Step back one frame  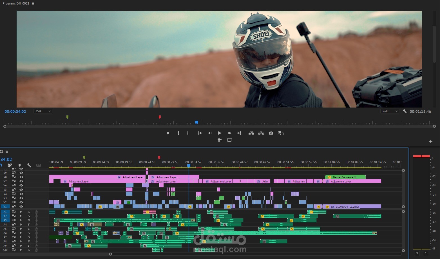(x=209, y=133)
